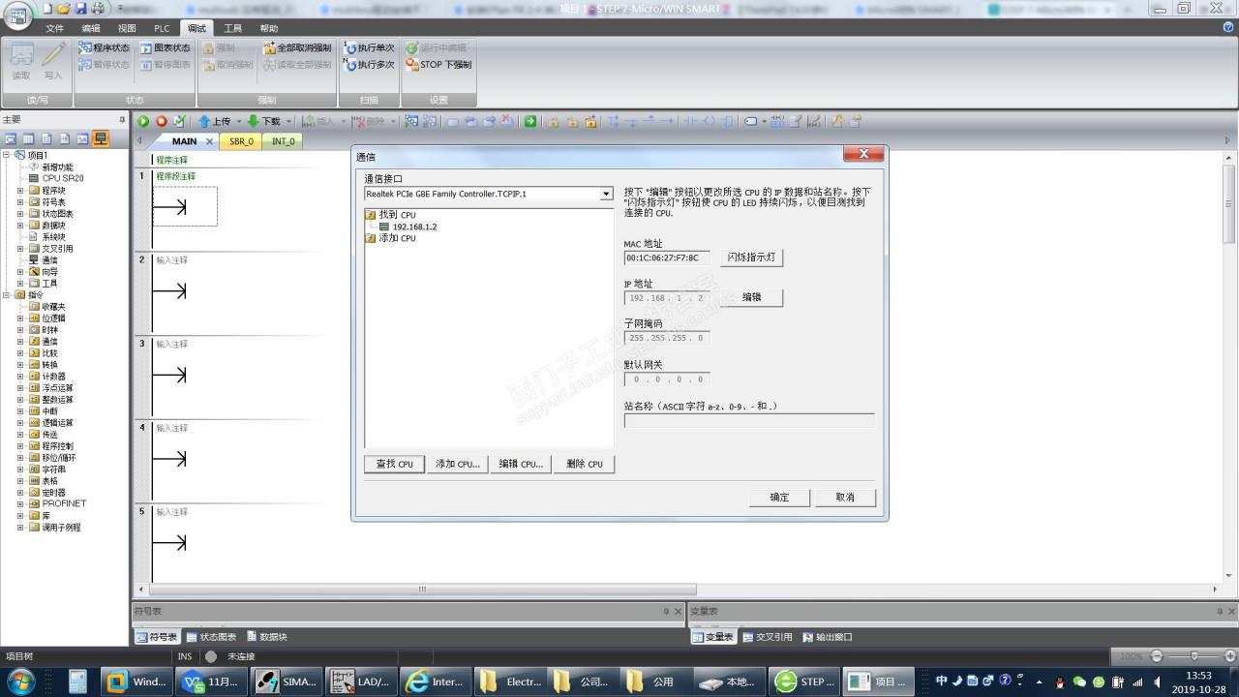1239x697 pixels.
Task: Click the 删除 CPU button
Action: [584, 464]
